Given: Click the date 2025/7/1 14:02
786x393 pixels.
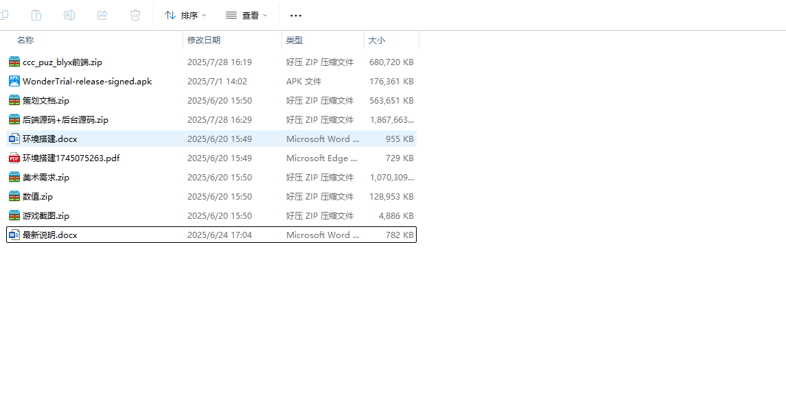Looking at the screenshot, I should (x=217, y=81).
